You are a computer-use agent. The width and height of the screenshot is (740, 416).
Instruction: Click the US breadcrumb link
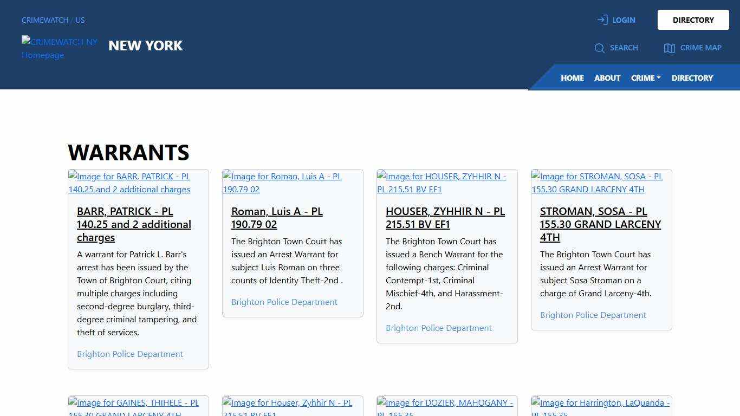(x=80, y=20)
